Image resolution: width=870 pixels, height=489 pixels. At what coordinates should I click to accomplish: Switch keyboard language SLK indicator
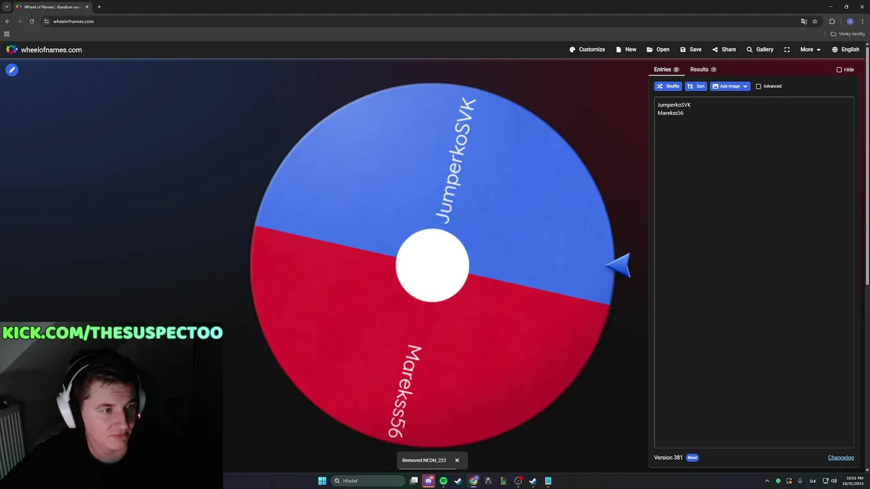[x=812, y=481]
